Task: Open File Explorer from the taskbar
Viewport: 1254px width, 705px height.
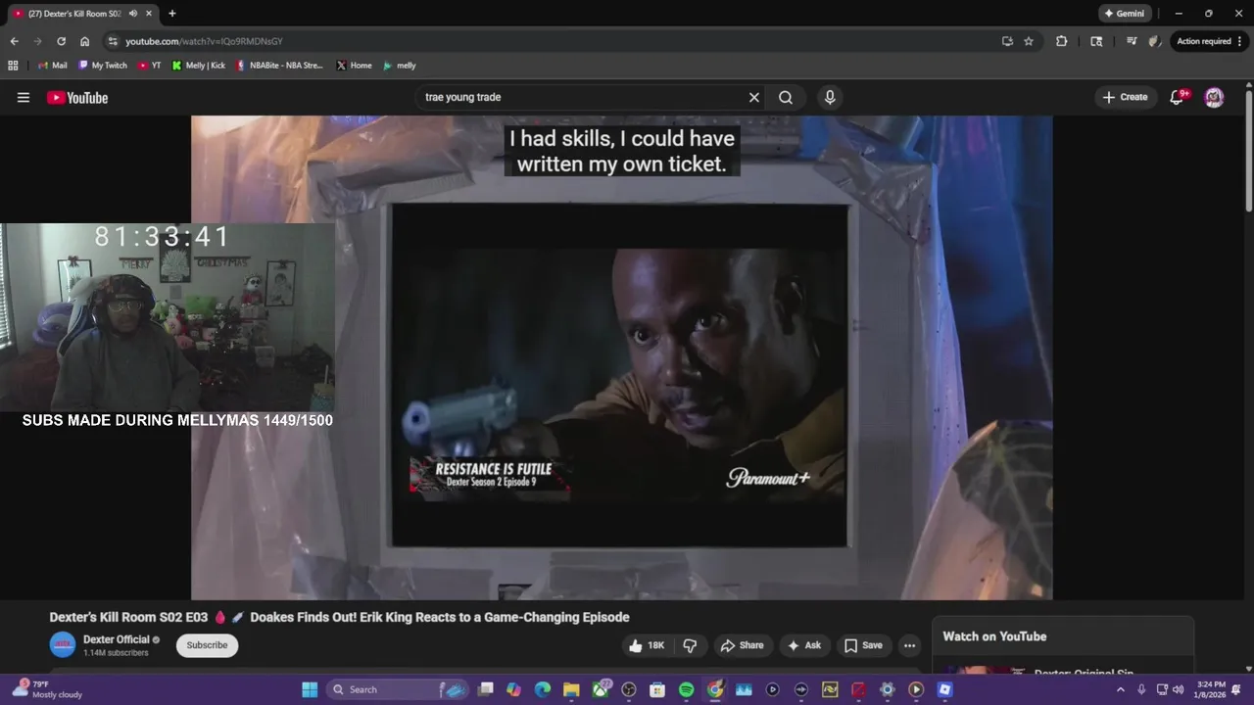Action: [x=571, y=689]
